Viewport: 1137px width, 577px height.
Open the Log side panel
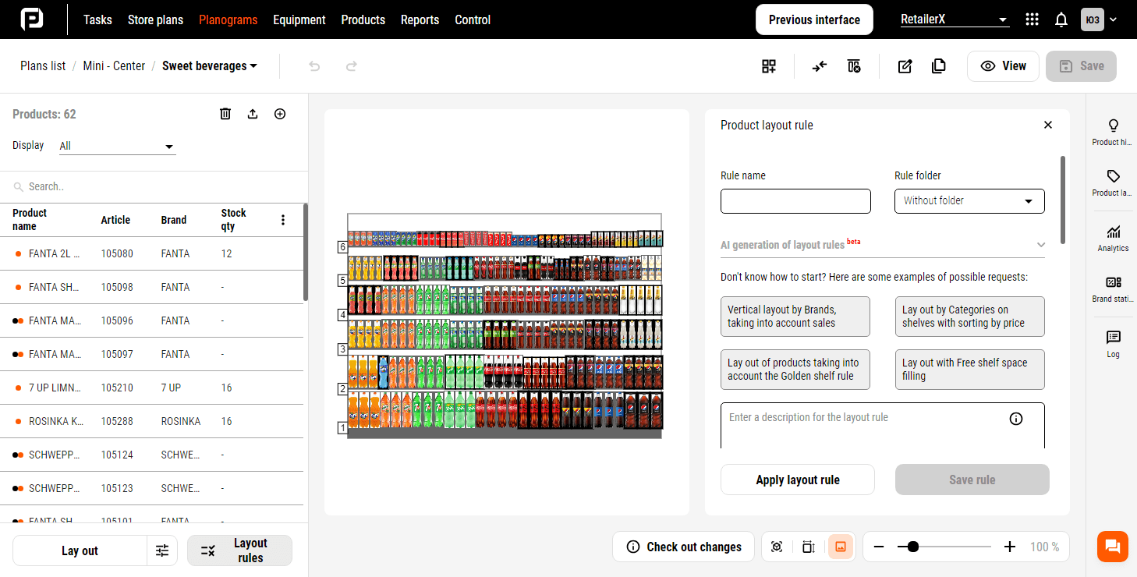pyautogui.click(x=1113, y=343)
